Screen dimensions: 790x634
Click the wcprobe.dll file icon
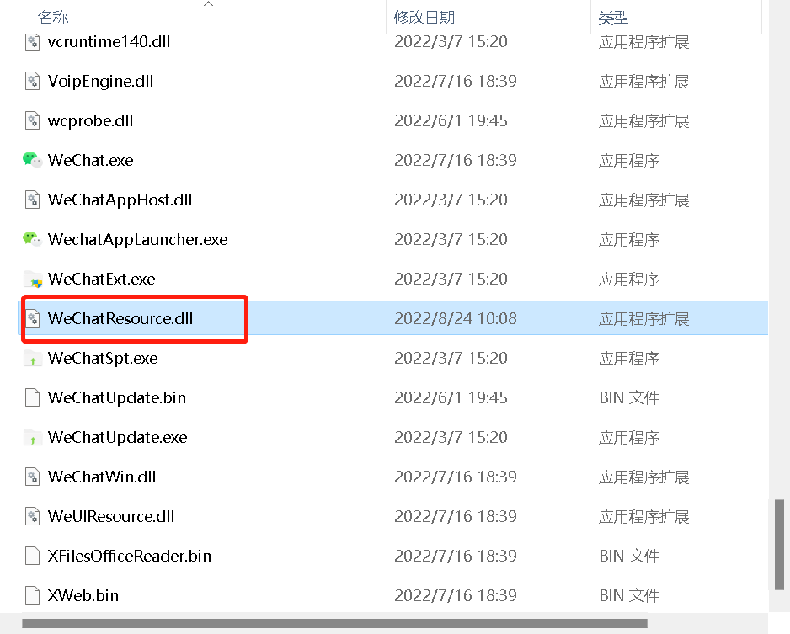click(x=32, y=120)
